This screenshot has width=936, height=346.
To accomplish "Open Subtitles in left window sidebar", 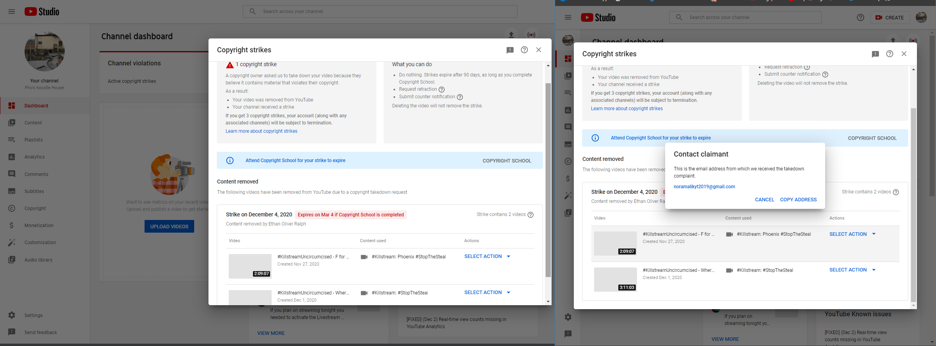I will pos(45,191).
